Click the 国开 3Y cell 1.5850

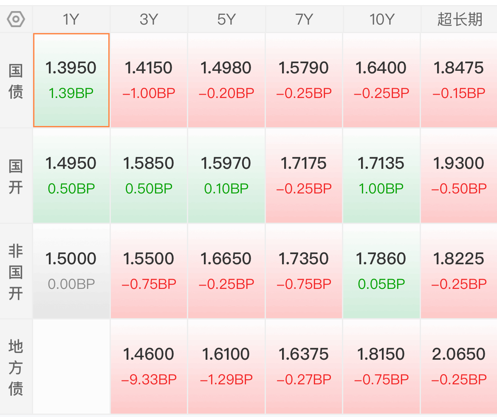[149, 176]
